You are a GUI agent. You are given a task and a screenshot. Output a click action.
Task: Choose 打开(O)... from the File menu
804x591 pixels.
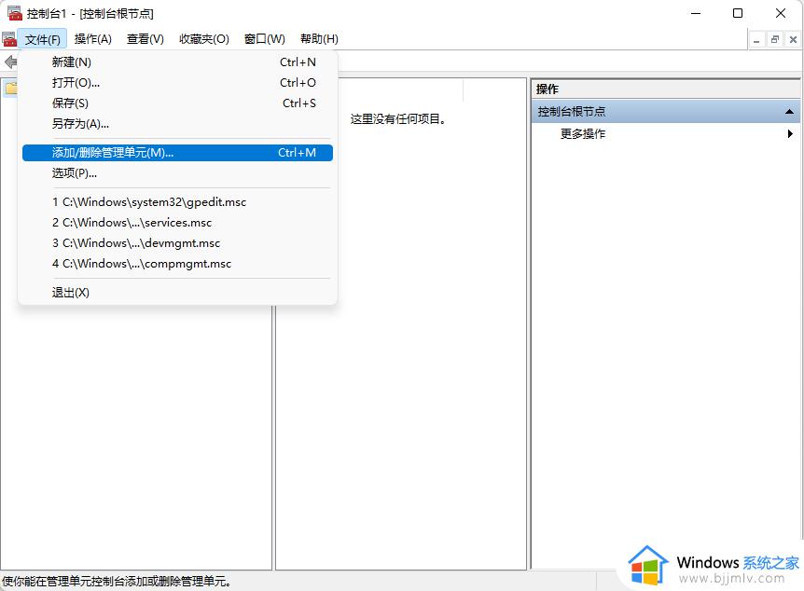tap(177, 83)
